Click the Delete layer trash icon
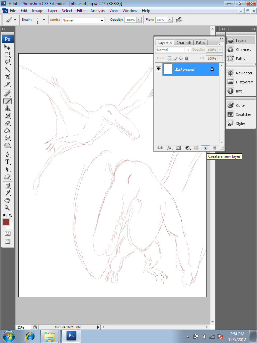This screenshot has height=343, width=257. (x=215, y=148)
